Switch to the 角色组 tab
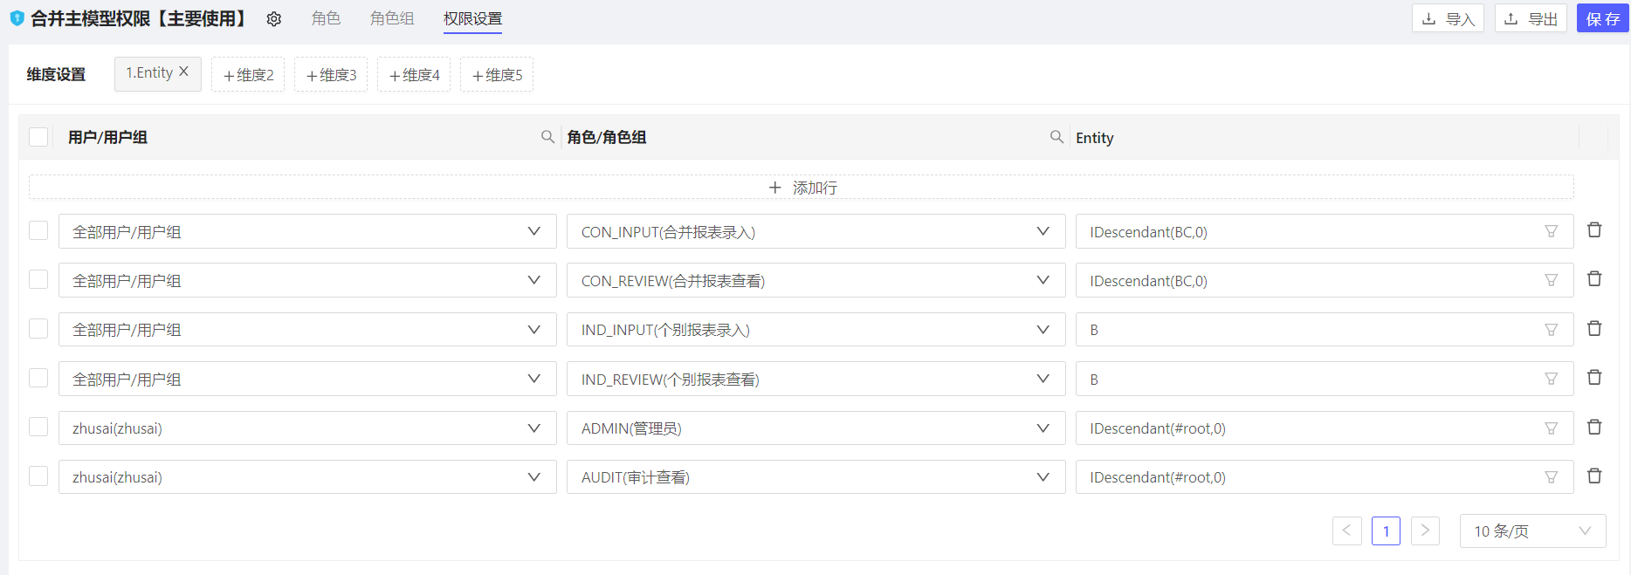Screen dimensions: 1631x575 [x=392, y=18]
